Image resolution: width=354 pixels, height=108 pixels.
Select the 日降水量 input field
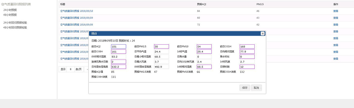tap(204, 57)
